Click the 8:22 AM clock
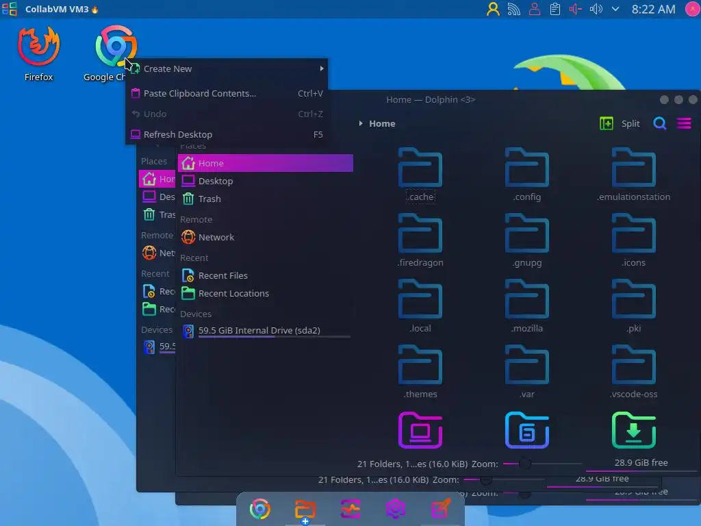 point(653,9)
